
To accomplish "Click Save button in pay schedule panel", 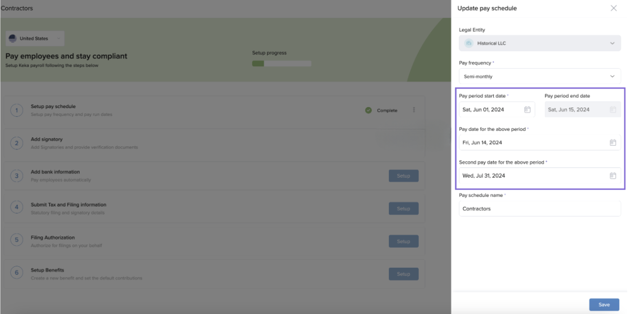I will point(604,305).
